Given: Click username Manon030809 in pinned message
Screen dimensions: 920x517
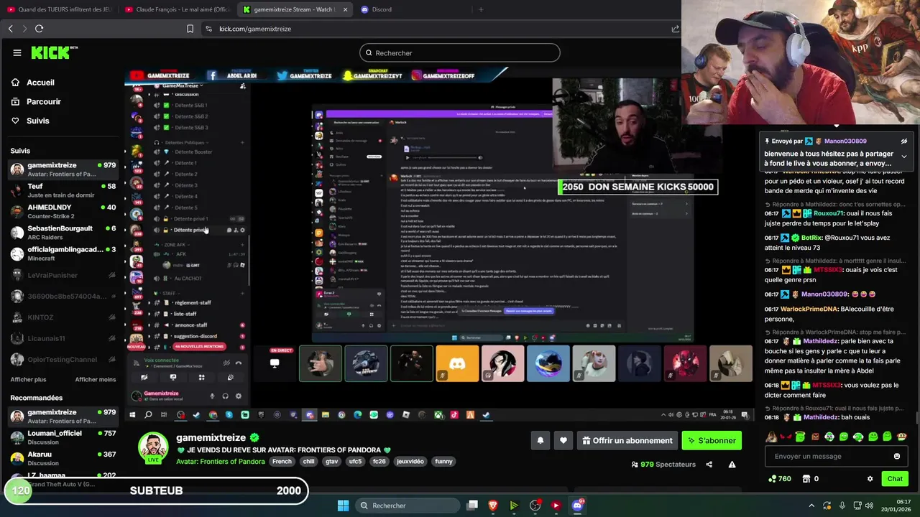Looking at the screenshot, I should point(845,141).
